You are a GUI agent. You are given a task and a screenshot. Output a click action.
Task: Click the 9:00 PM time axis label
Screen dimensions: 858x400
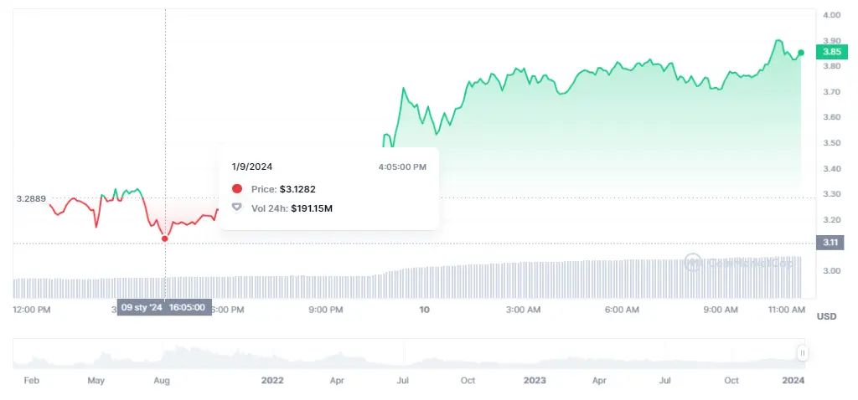click(x=326, y=310)
